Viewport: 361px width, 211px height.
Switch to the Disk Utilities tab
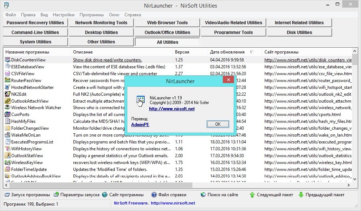pyautogui.click(x=299, y=33)
